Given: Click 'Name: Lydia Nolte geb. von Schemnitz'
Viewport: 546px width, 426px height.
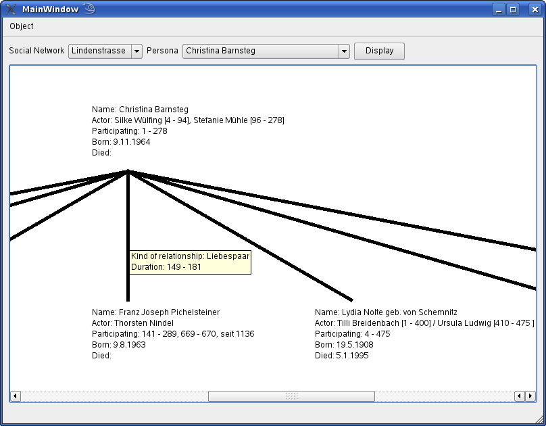Looking at the screenshot, I should [386, 312].
